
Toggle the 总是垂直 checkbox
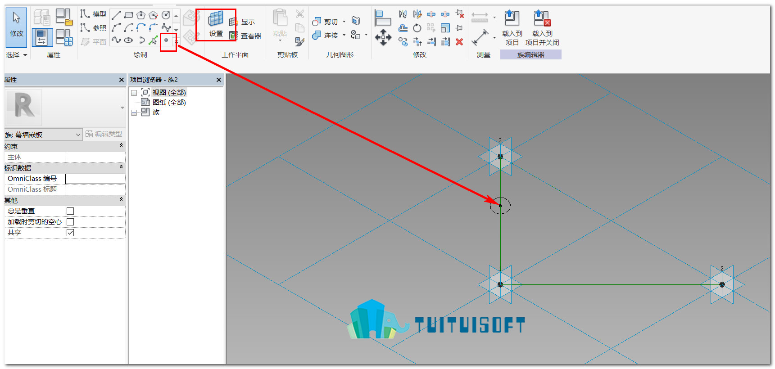click(x=70, y=211)
